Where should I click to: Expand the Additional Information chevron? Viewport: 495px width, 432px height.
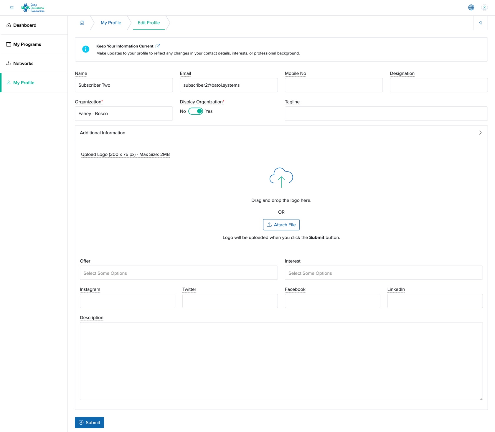coord(480,133)
